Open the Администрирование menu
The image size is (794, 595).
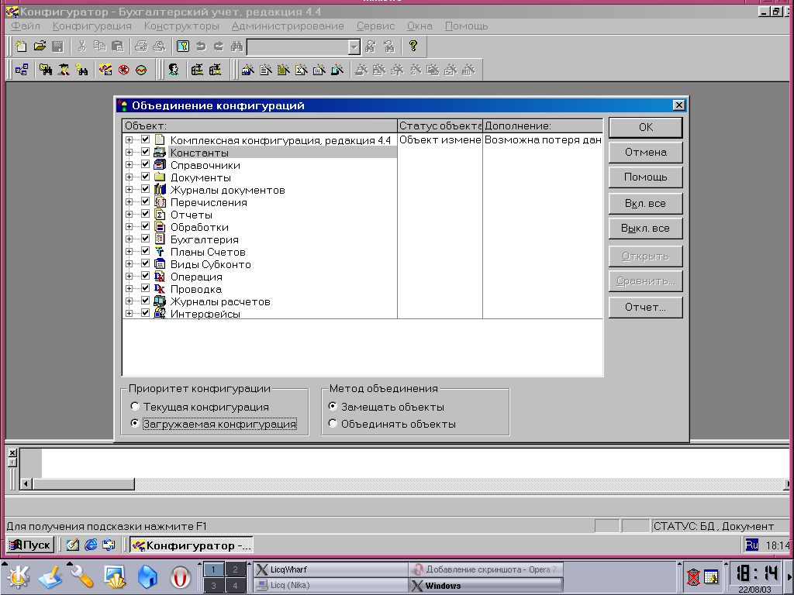pyautogui.click(x=288, y=26)
